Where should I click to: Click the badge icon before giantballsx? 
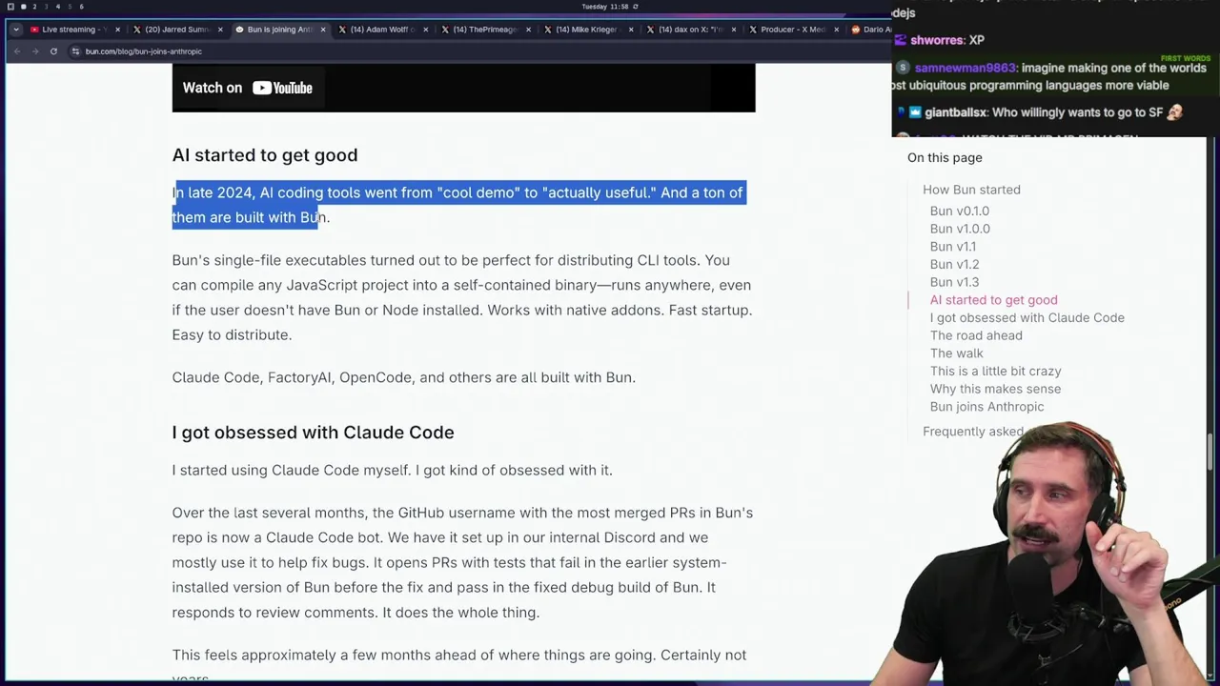pos(915,112)
